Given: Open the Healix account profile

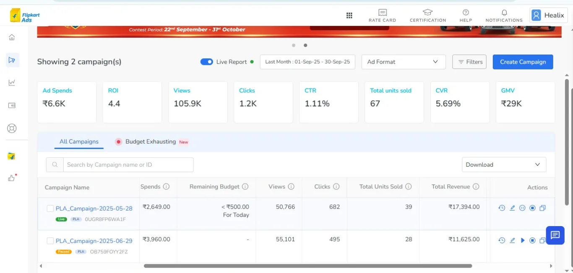Looking at the screenshot, I should tap(548, 15).
